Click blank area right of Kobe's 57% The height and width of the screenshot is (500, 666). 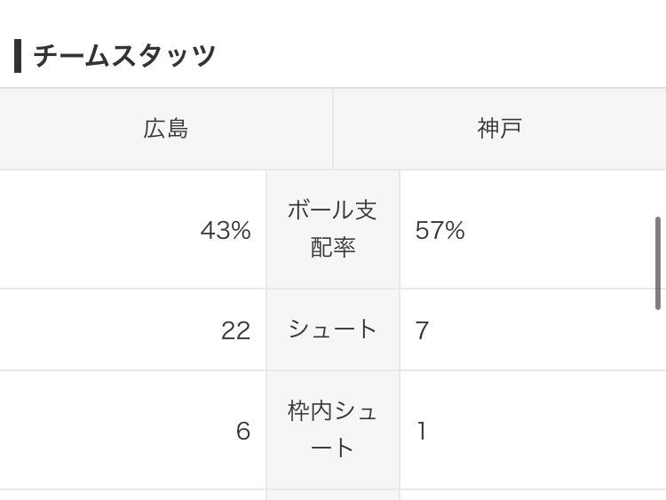pos(557,231)
